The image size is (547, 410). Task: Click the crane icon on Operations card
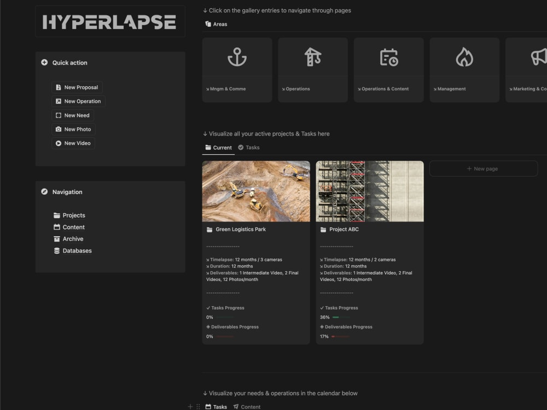(312, 57)
